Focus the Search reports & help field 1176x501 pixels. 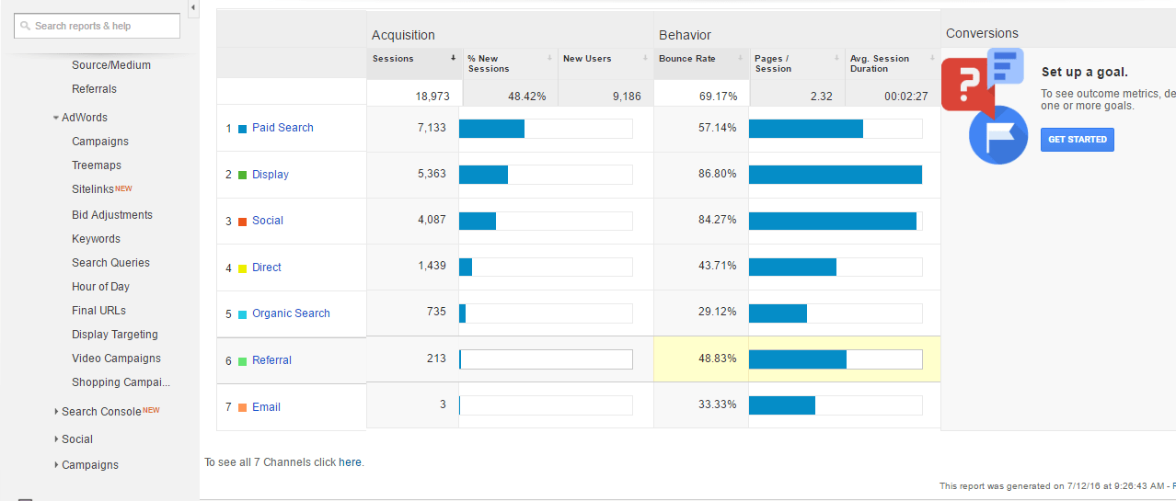pyautogui.click(x=97, y=26)
